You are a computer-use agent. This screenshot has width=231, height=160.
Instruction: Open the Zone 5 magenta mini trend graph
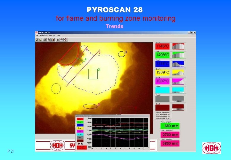coord(178,81)
